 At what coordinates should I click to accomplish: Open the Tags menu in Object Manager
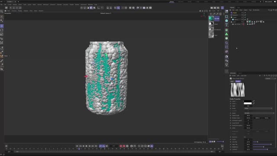coord(250,10)
